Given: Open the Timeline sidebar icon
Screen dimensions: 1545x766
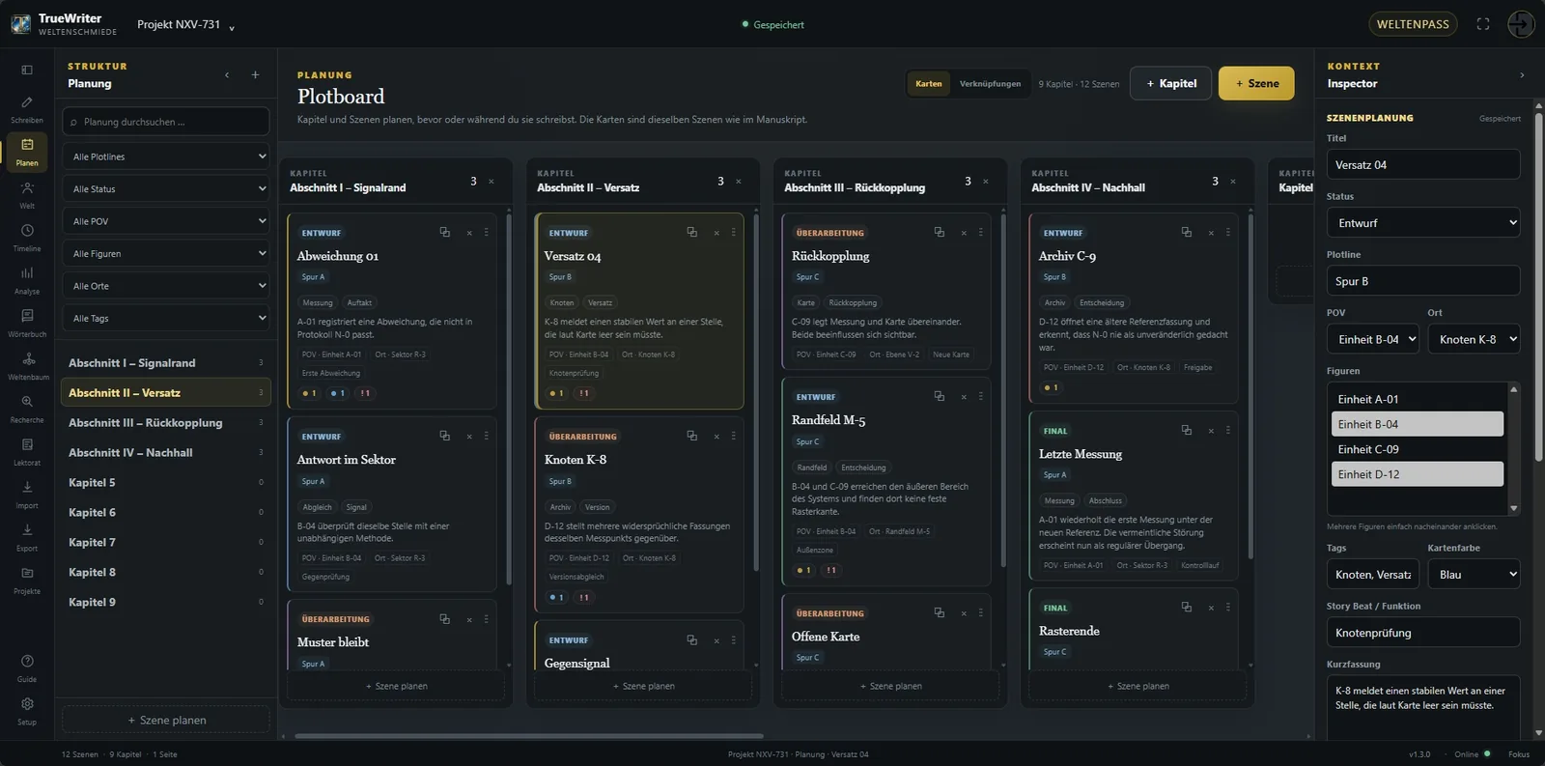Looking at the screenshot, I should [x=27, y=237].
